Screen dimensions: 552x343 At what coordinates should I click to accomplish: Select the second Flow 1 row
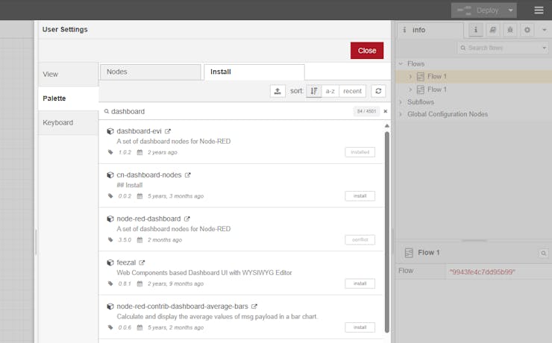click(474, 89)
